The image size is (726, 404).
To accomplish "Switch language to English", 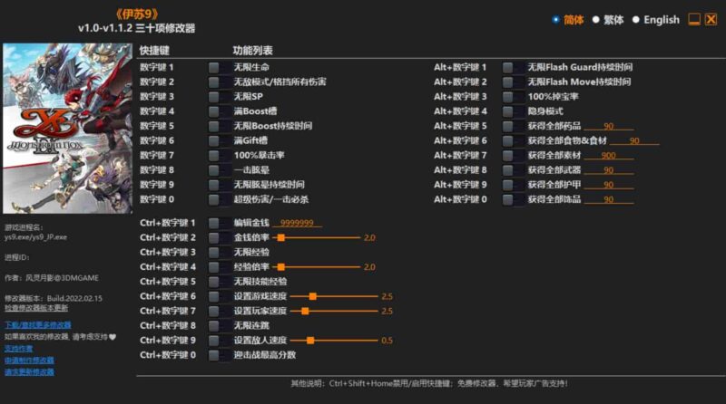I will (x=636, y=20).
